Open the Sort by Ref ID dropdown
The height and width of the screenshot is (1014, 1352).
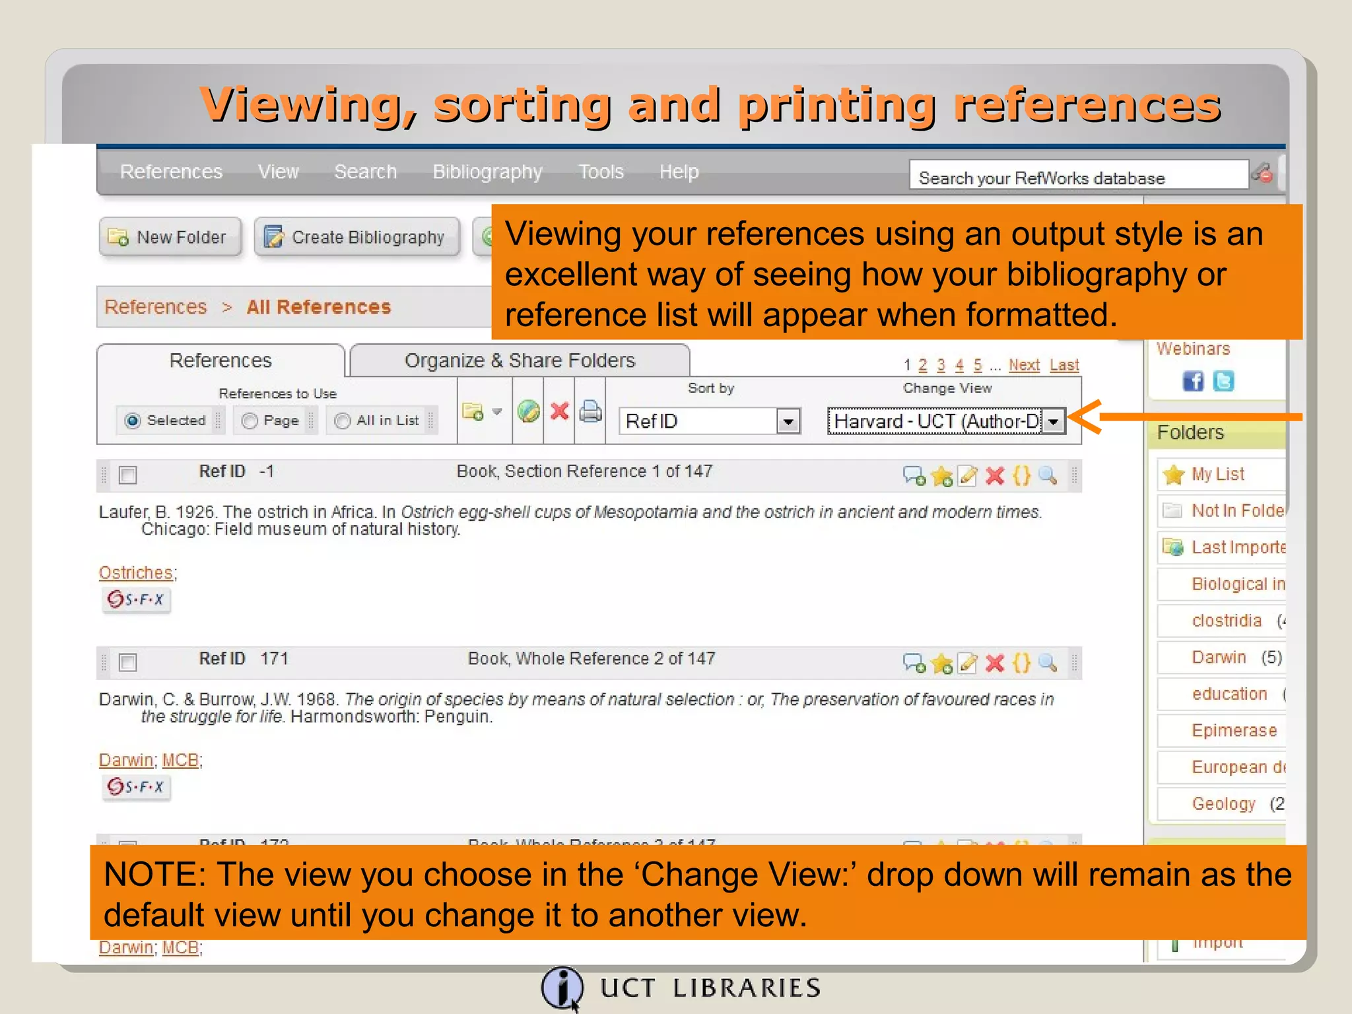pyautogui.click(x=710, y=421)
